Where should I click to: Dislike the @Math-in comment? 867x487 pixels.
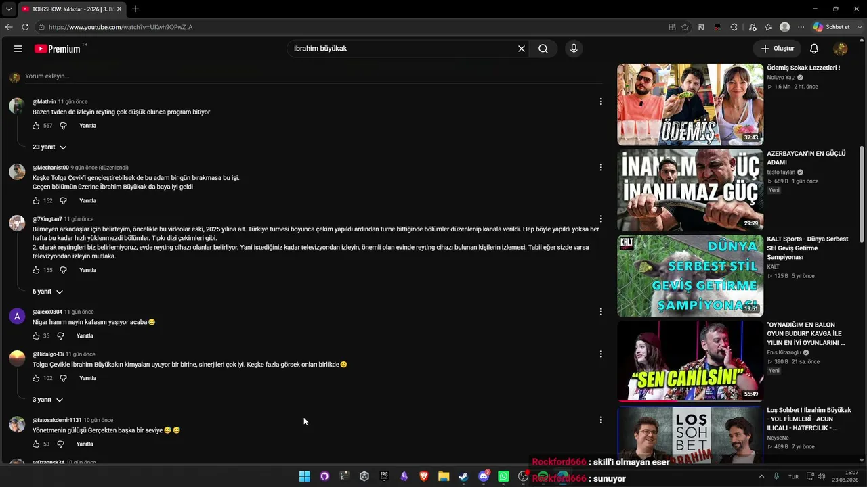click(x=63, y=126)
